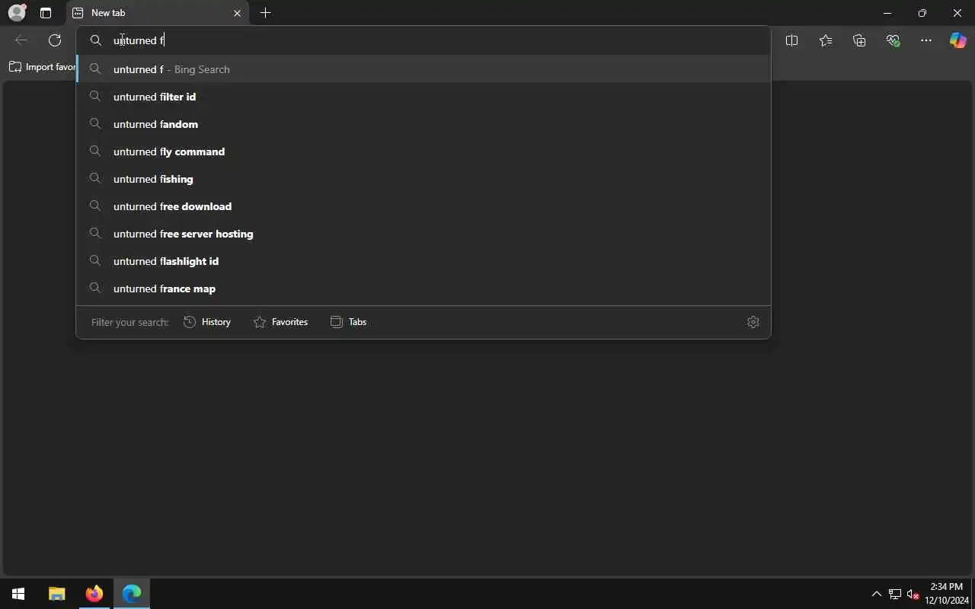Open a new tab with plus button
The height and width of the screenshot is (609, 975).
pos(265,13)
